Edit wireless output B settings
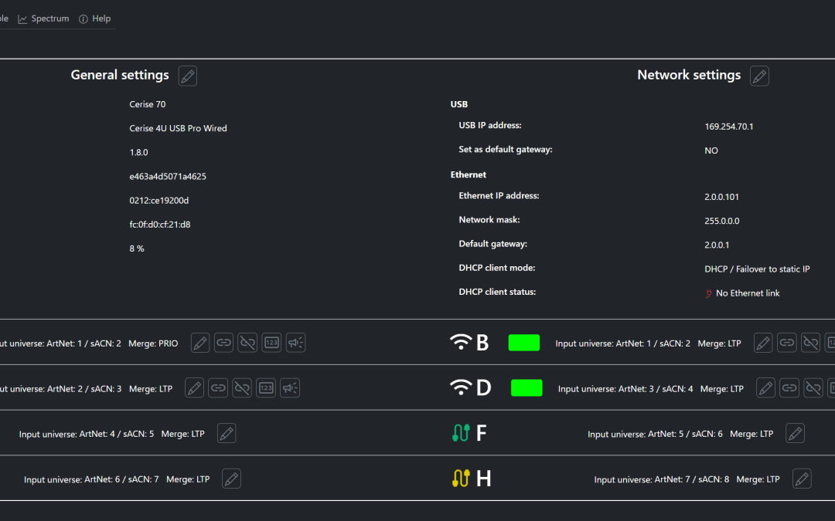 tap(762, 343)
